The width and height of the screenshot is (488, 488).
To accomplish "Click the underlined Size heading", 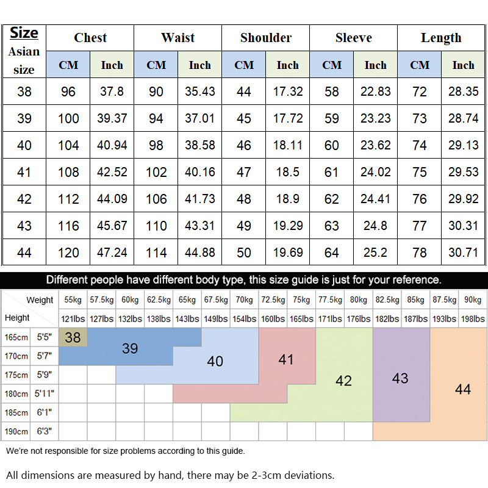I will [24, 33].
